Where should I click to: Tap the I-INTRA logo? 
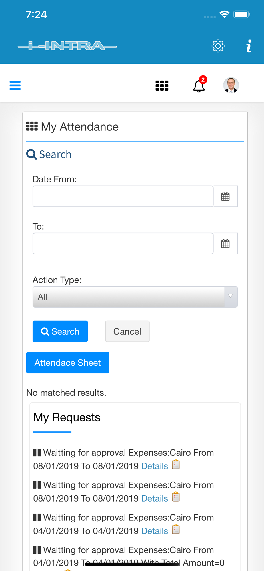(67, 46)
